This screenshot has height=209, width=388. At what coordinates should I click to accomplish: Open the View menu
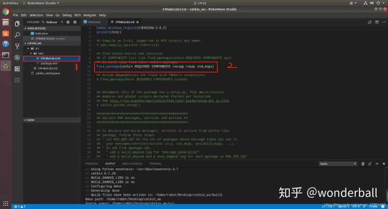tap(49, 15)
